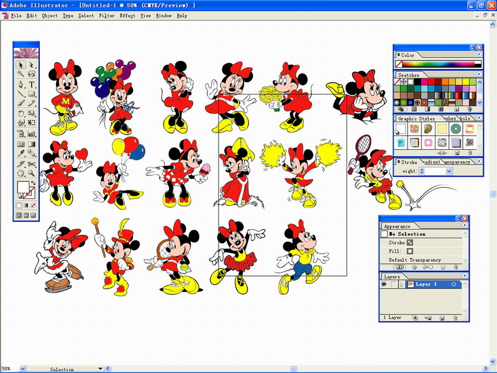This screenshot has height=373, width=497.
Task: Open Appearance panel flyout menu
Action: pyautogui.click(x=465, y=225)
